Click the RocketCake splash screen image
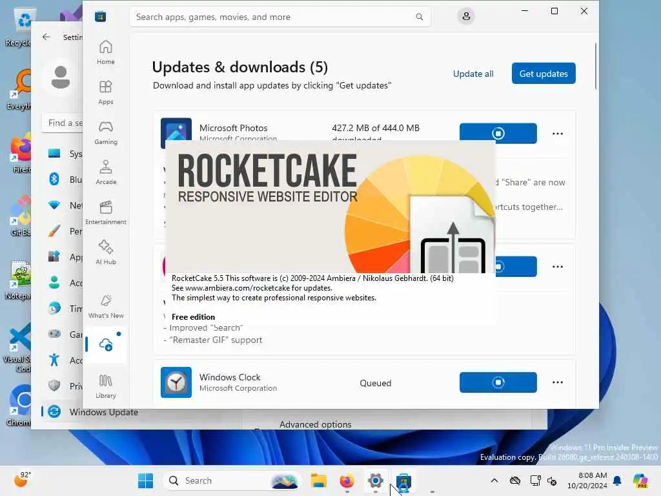This screenshot has height=496, width=661. [330, 207]
